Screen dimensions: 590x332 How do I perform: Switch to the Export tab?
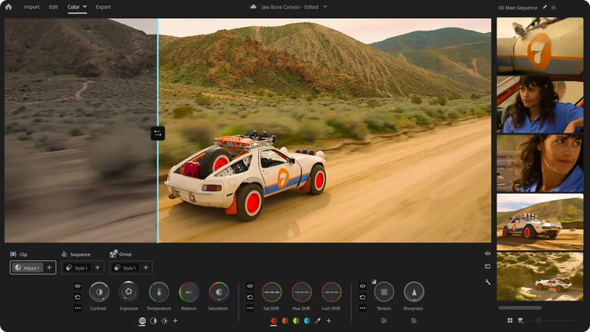[103, 6]
